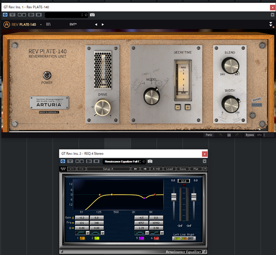276x255 pixels.
Task: Click the minus button under Decay Time
Action: click(178, 107)
